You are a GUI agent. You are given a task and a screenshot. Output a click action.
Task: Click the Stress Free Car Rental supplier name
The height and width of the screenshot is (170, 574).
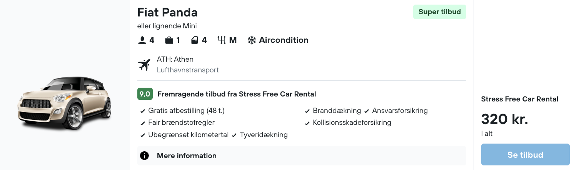pos(519,99)
